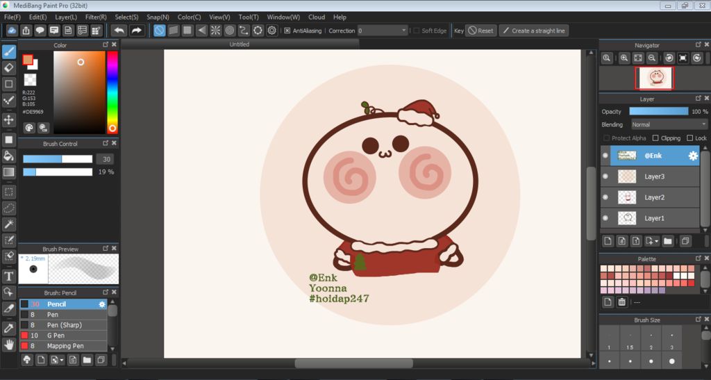Image resolution: width=711 pixels, height=380 pixels.
Task: Open the Snap menu
Action: pos(158,17)
